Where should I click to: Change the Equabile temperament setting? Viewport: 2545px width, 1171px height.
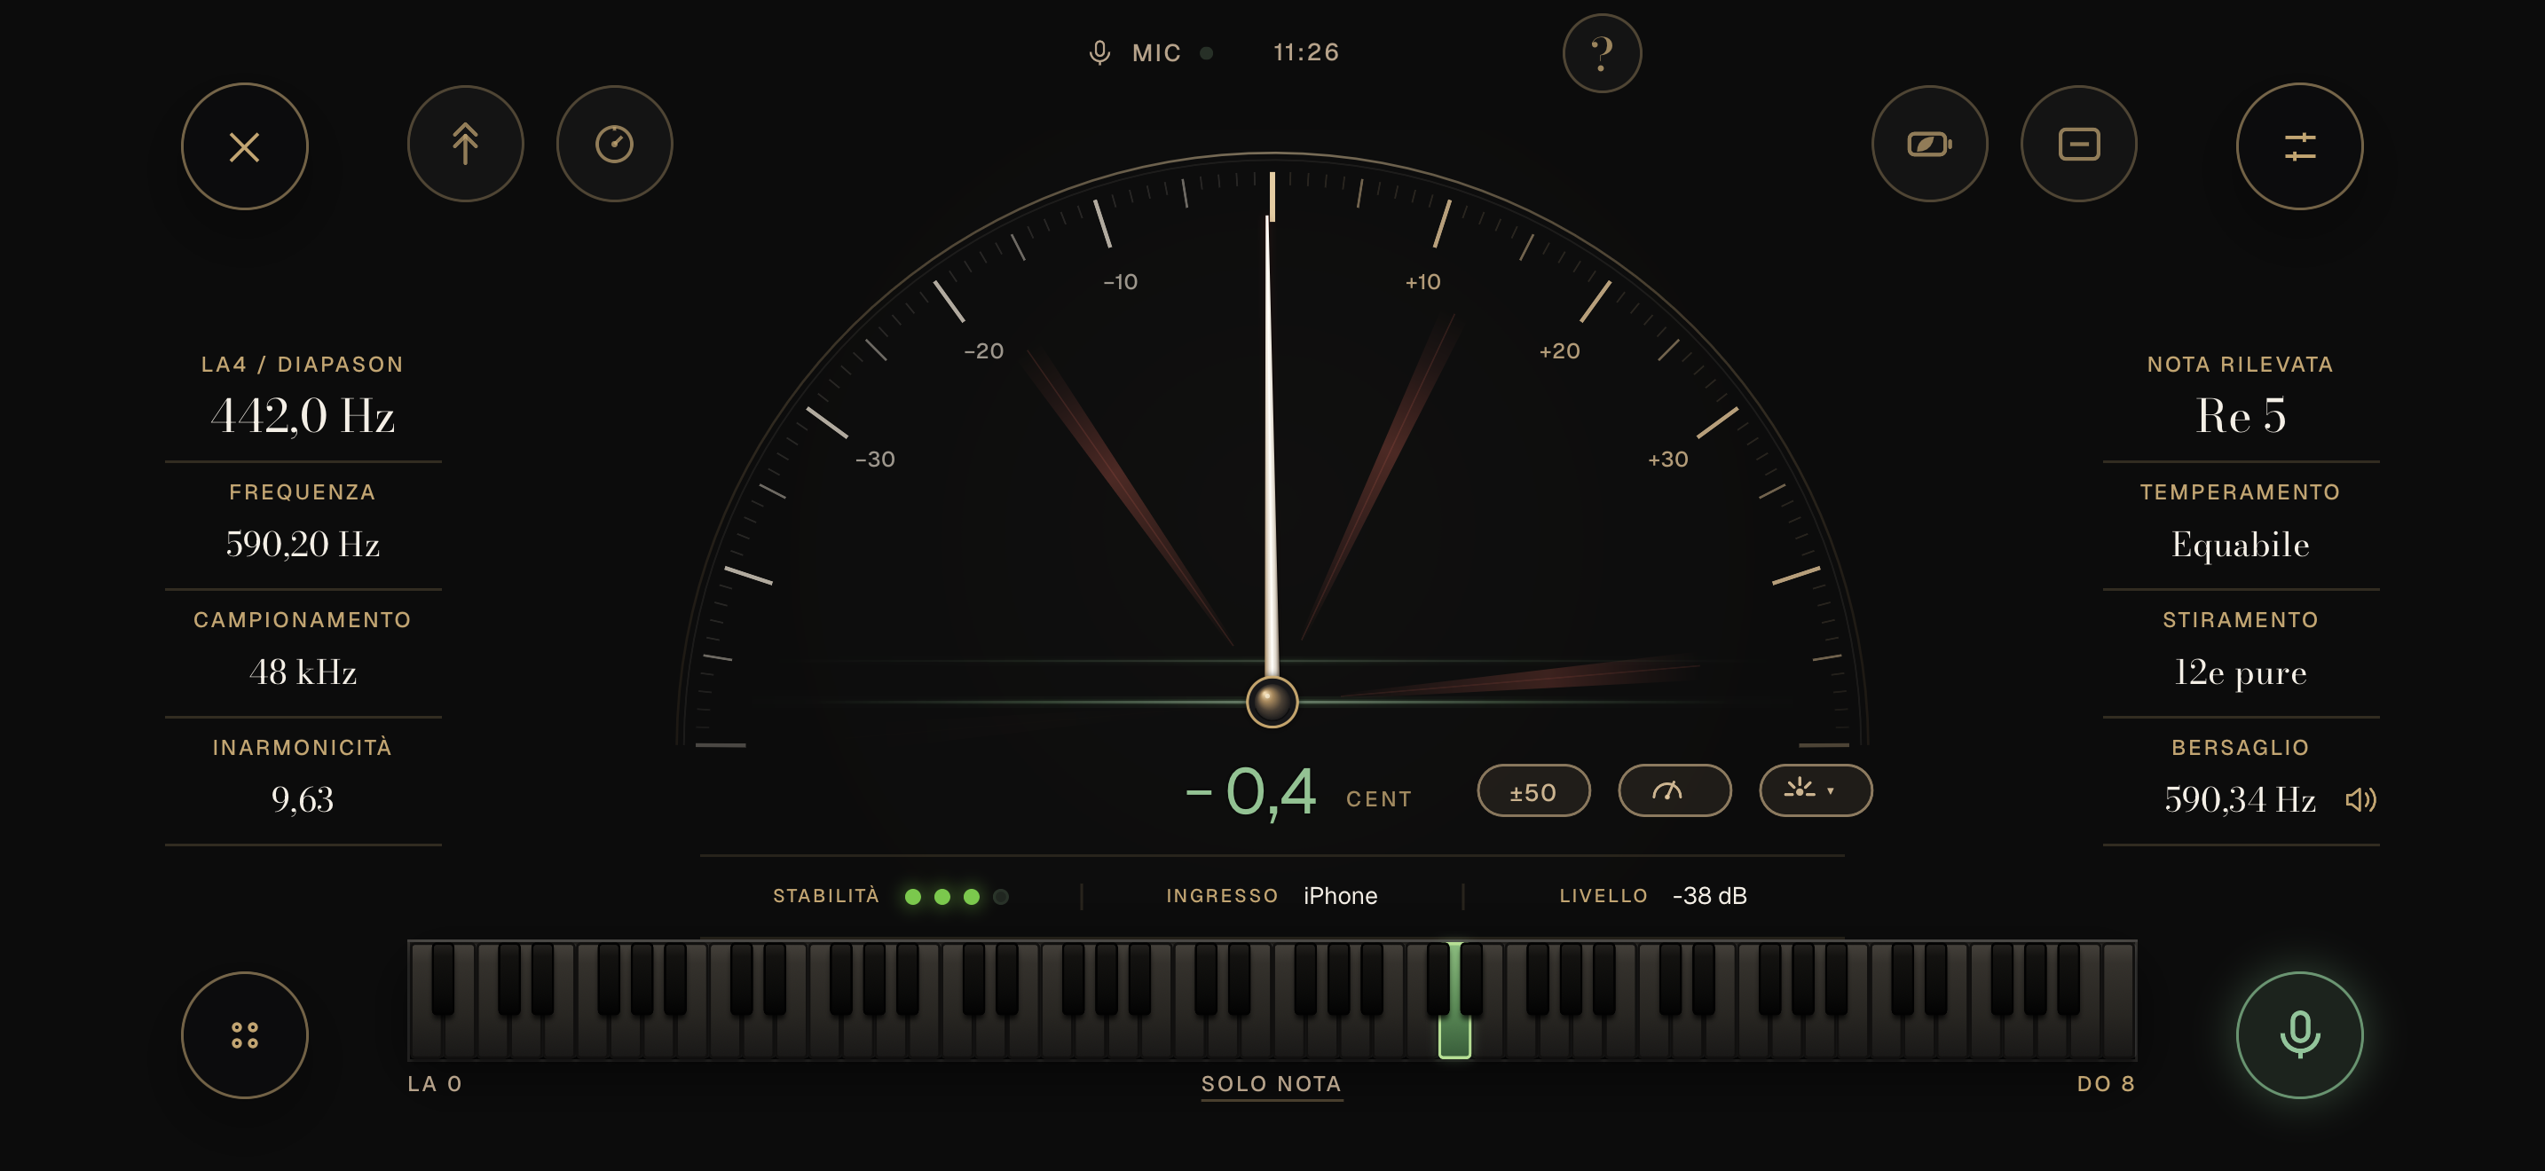2240,544
